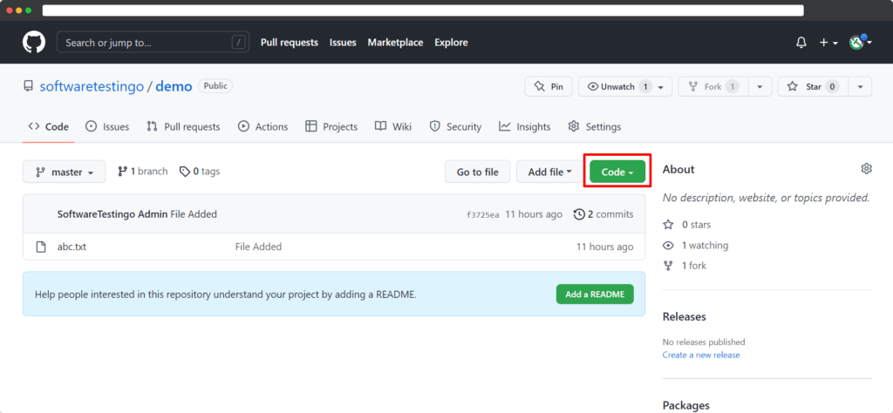Click the Public visibility badge
The image size is (893, 413).
coord(215,86)
